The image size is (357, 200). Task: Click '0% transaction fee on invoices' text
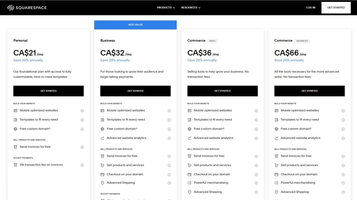pyautogui.click(x=41, y=165)
